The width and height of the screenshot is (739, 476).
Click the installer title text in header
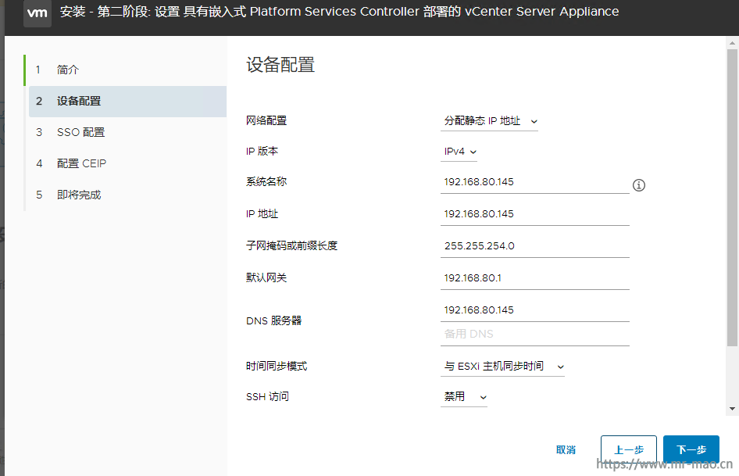(x=339, y=11)
